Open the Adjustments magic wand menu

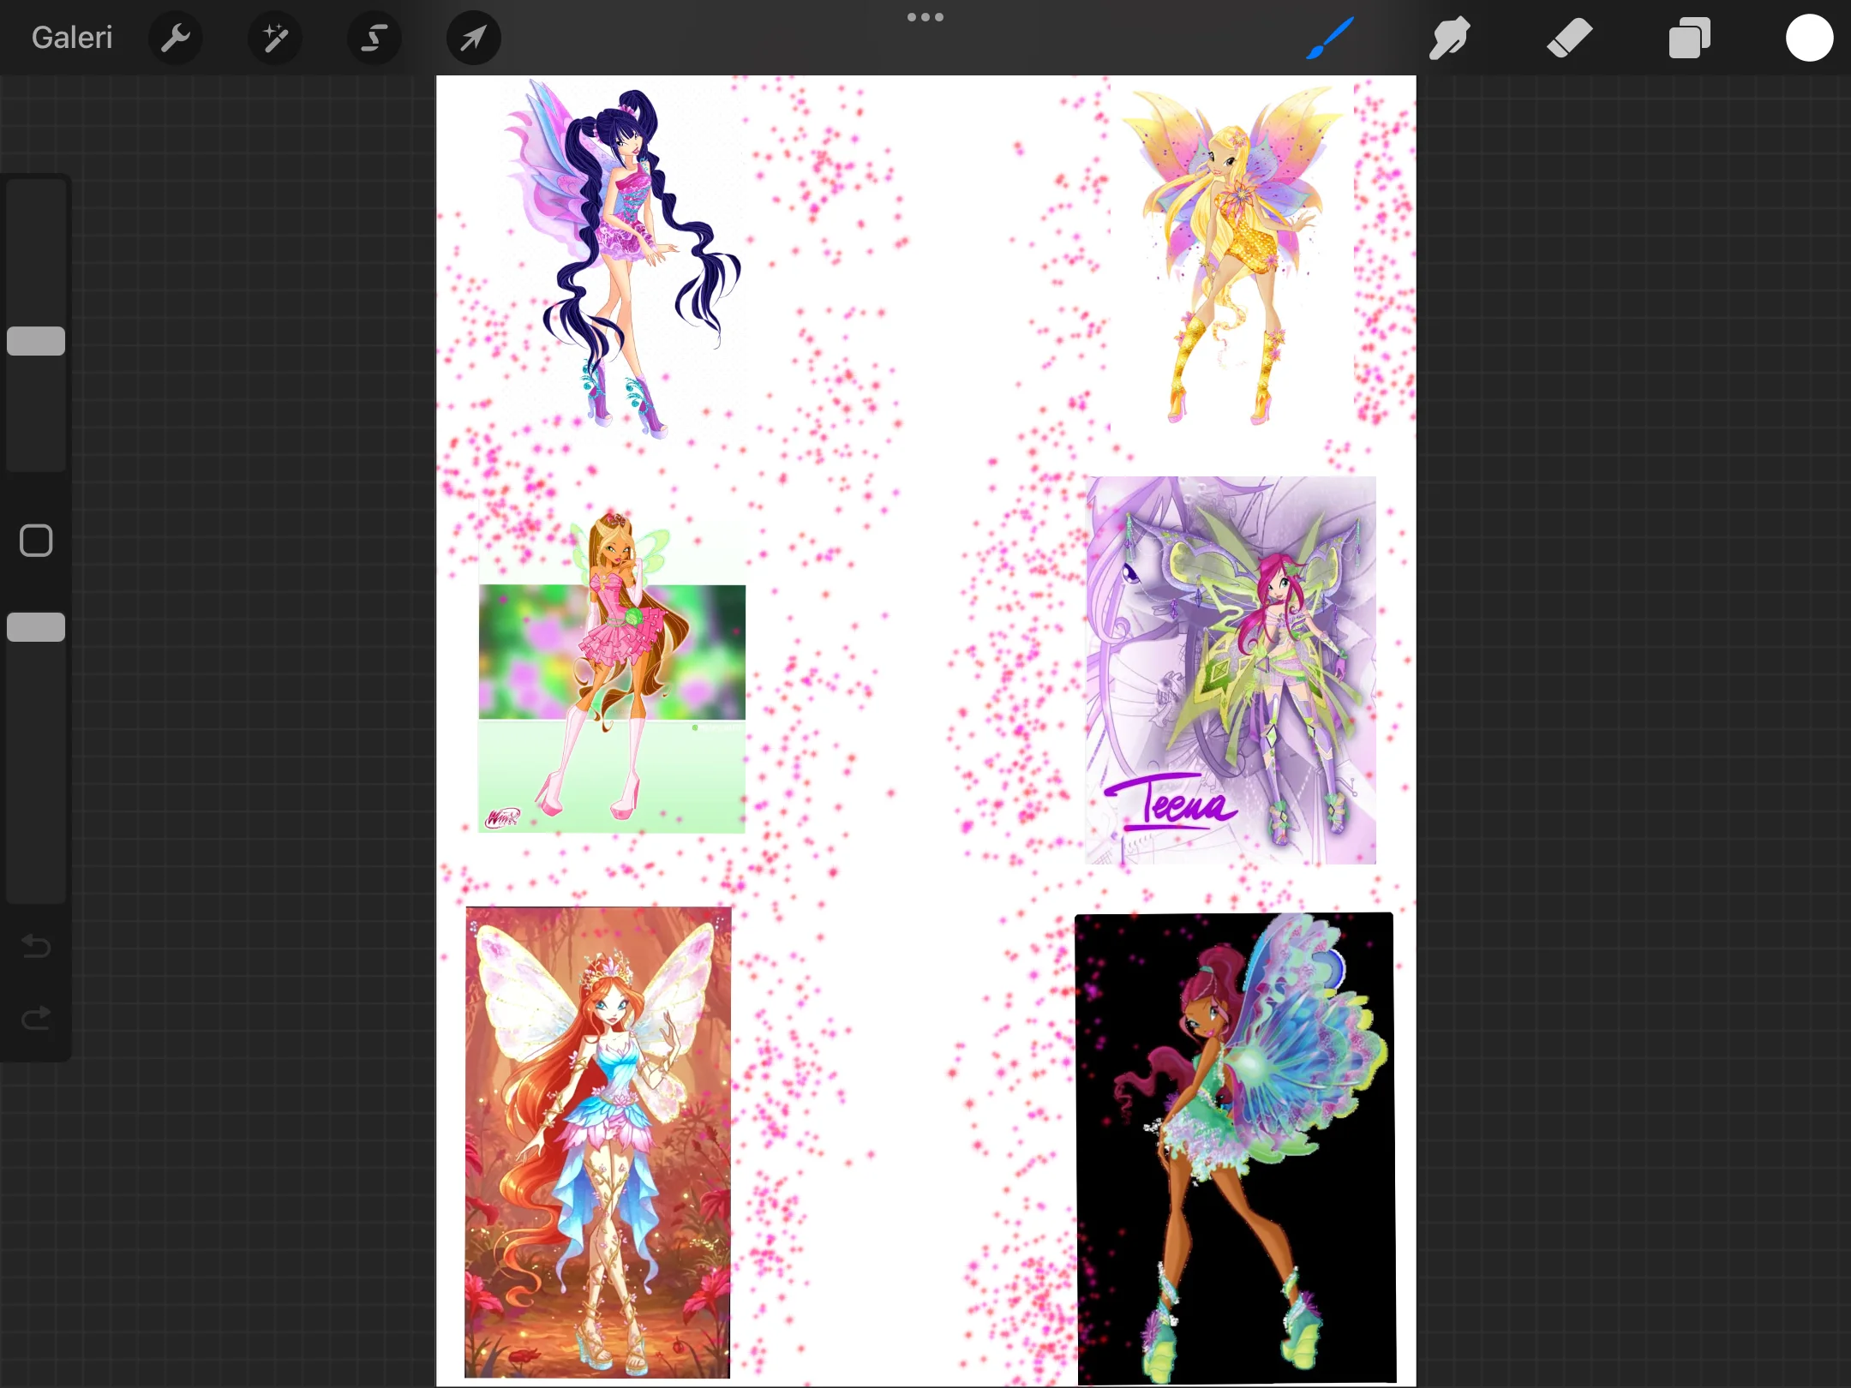pos(275,38)
